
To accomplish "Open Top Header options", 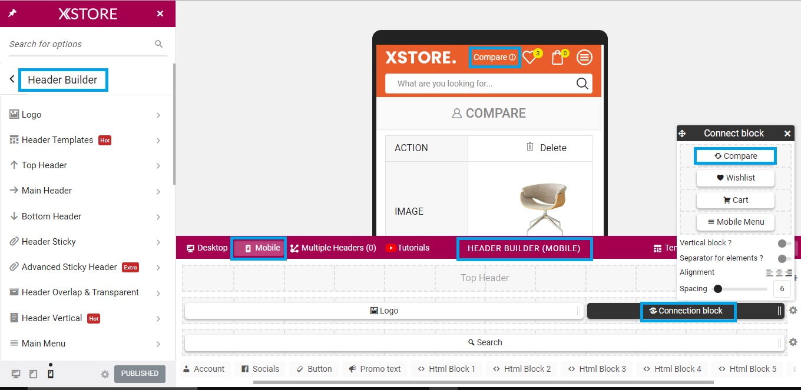I will (87, 165).
